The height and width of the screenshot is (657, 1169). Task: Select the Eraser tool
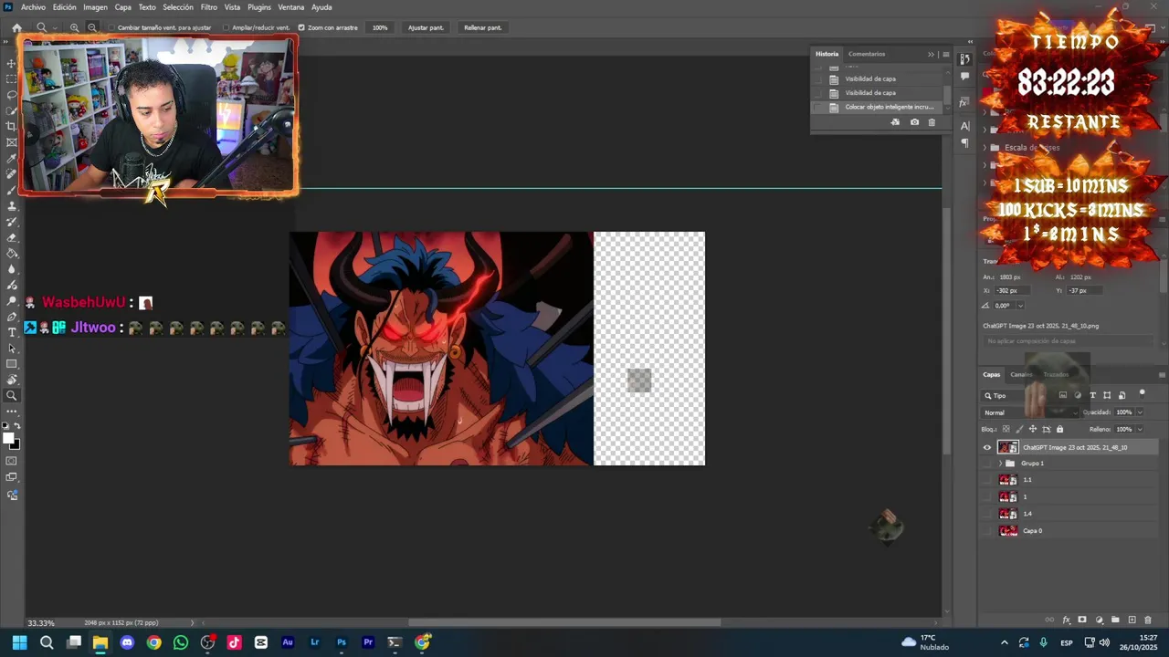pos(12,237)
